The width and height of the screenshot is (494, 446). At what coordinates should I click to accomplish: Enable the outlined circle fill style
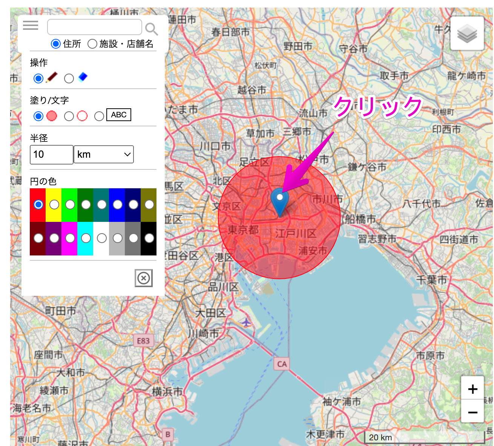[69, 116]
